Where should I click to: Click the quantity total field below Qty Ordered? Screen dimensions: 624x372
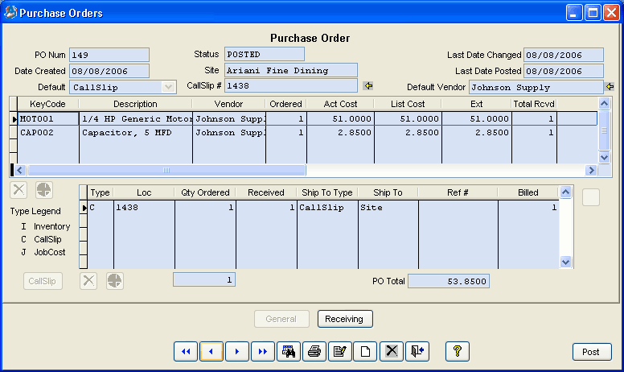(204, 279)
